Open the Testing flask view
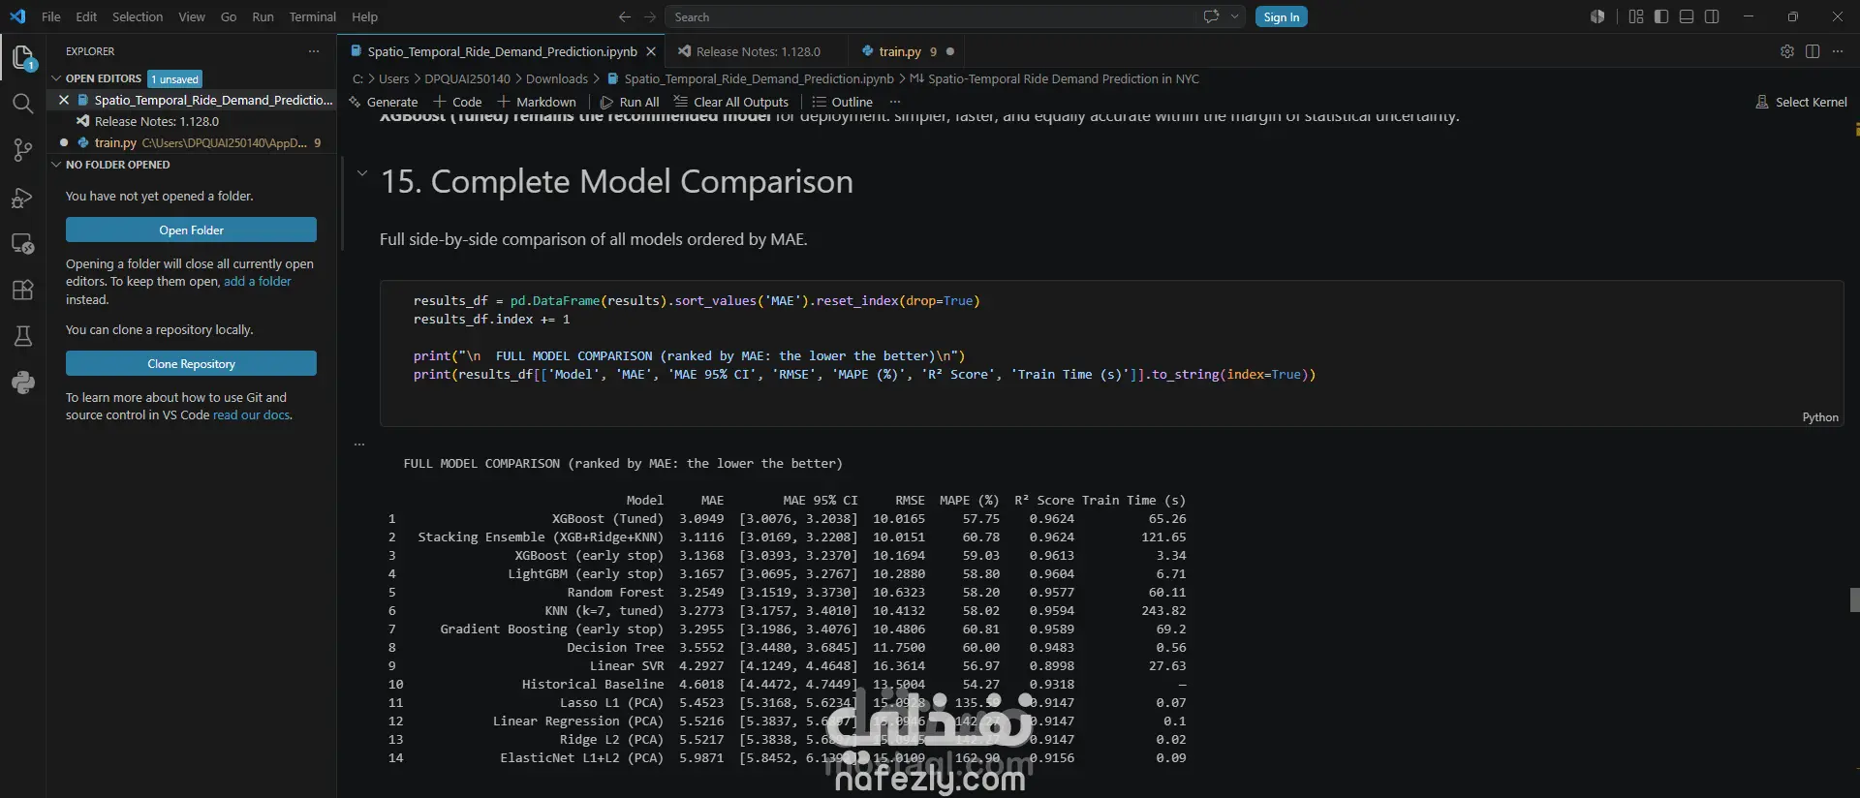 (23, 336)
